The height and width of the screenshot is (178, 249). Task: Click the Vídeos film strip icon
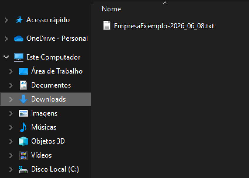(x=23, y=155)
